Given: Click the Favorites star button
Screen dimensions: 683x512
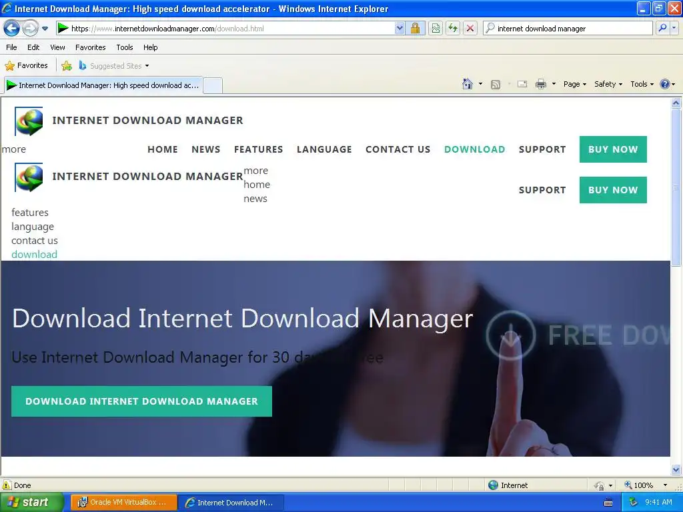Looking at the screenshot, I should pos(26,66).
